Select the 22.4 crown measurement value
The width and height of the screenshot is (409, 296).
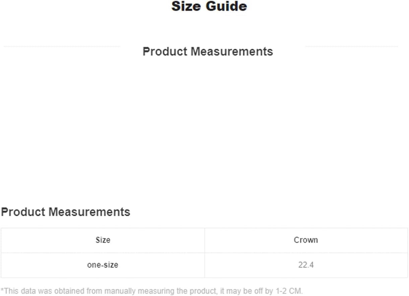coord(306,265)
